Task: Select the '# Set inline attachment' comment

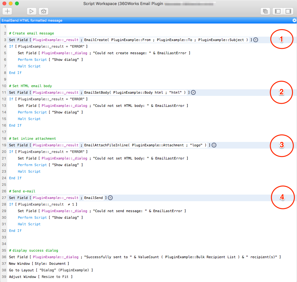Action: click(32, 138)
